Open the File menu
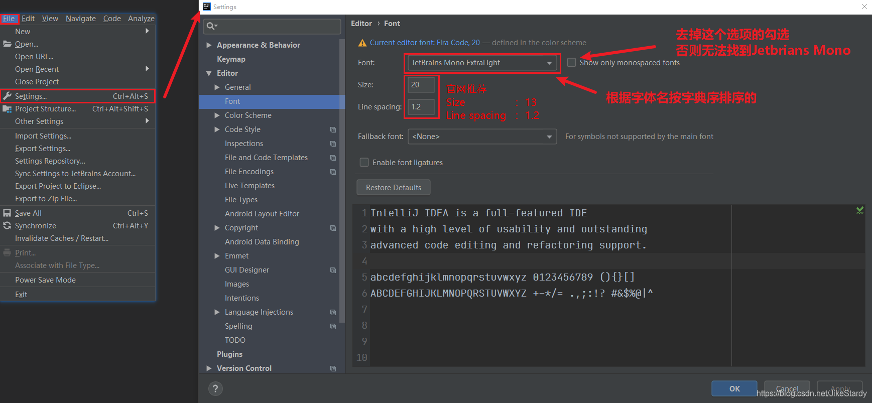 pos(9,19)
